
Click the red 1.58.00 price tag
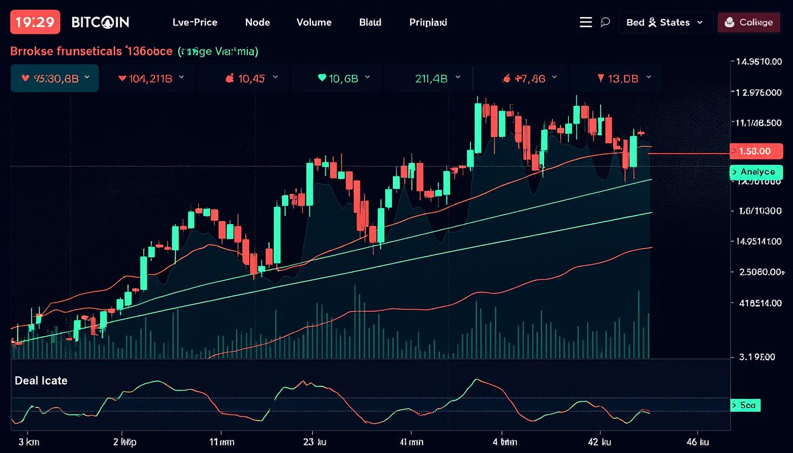[756, 151]
